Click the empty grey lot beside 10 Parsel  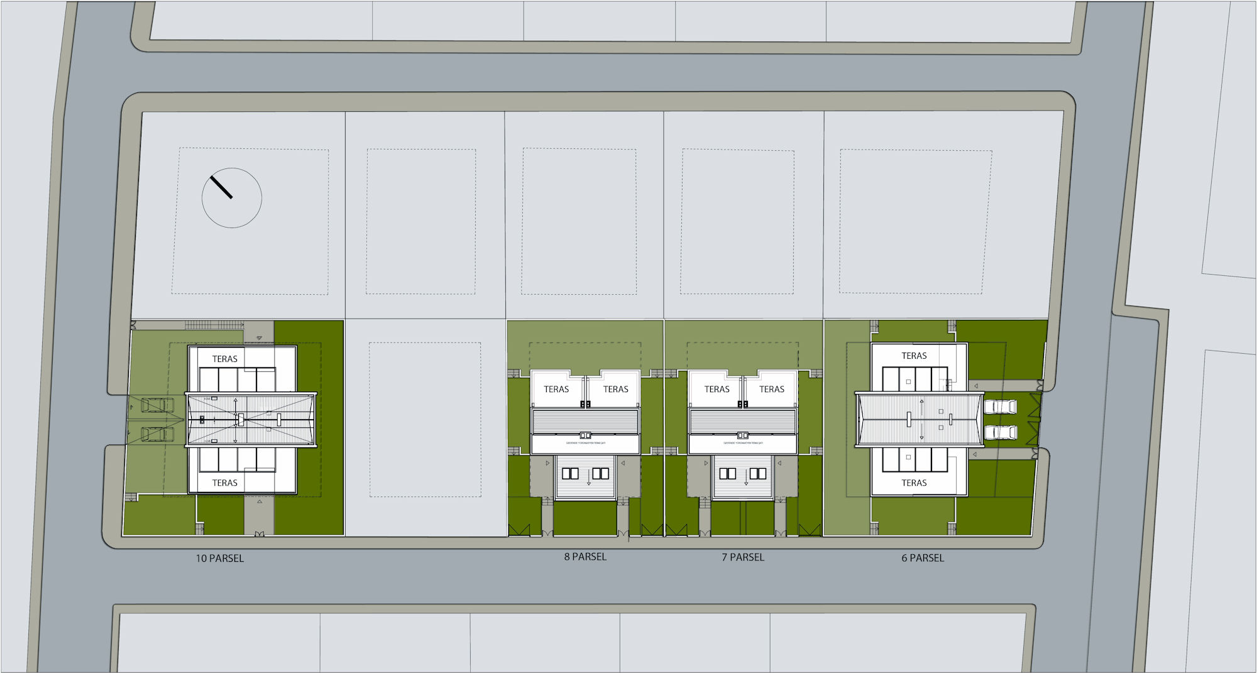pyautogui.click(x=425, y=427)
